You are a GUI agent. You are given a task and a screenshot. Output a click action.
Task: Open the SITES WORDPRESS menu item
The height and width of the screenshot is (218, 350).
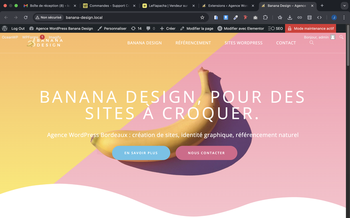click(244, 43)
